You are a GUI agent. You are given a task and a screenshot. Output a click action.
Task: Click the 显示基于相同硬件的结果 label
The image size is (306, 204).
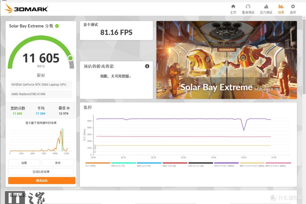tap(41, 123)
